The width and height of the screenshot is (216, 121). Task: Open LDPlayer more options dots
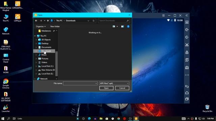[x=187, y=75]
